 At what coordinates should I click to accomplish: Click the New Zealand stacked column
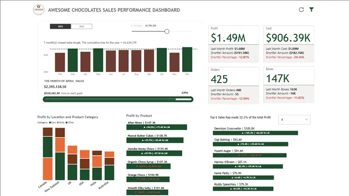(60, 154)
